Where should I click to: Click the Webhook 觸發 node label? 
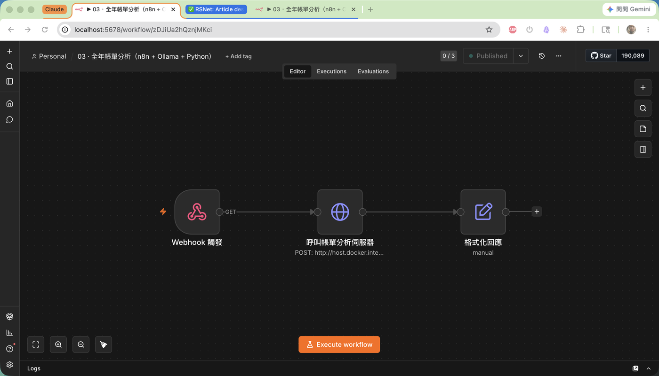[197, 243]
